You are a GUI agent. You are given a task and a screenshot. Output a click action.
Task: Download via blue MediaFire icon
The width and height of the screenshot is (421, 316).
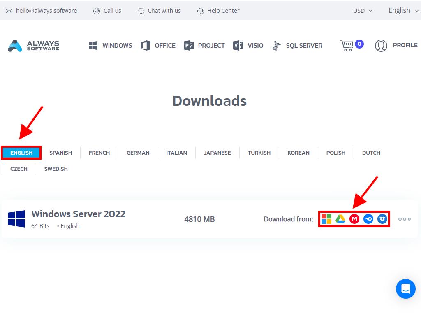click(368, 219)
